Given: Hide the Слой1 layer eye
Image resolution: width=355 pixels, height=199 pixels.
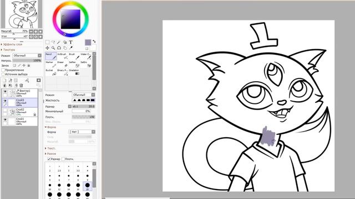Looking at the screenshot, I should pos(5,119).
